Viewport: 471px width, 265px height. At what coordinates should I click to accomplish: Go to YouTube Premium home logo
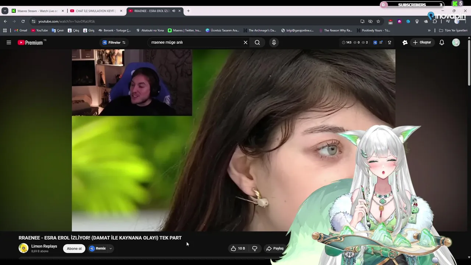click(31, 42)
